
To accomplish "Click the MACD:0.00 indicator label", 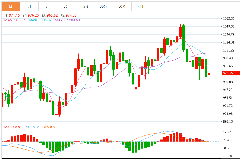I will [13, 127].
